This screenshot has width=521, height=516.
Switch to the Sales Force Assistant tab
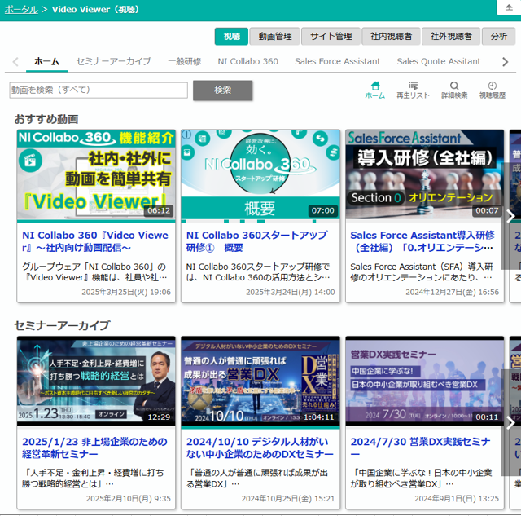tap(337, 62)
